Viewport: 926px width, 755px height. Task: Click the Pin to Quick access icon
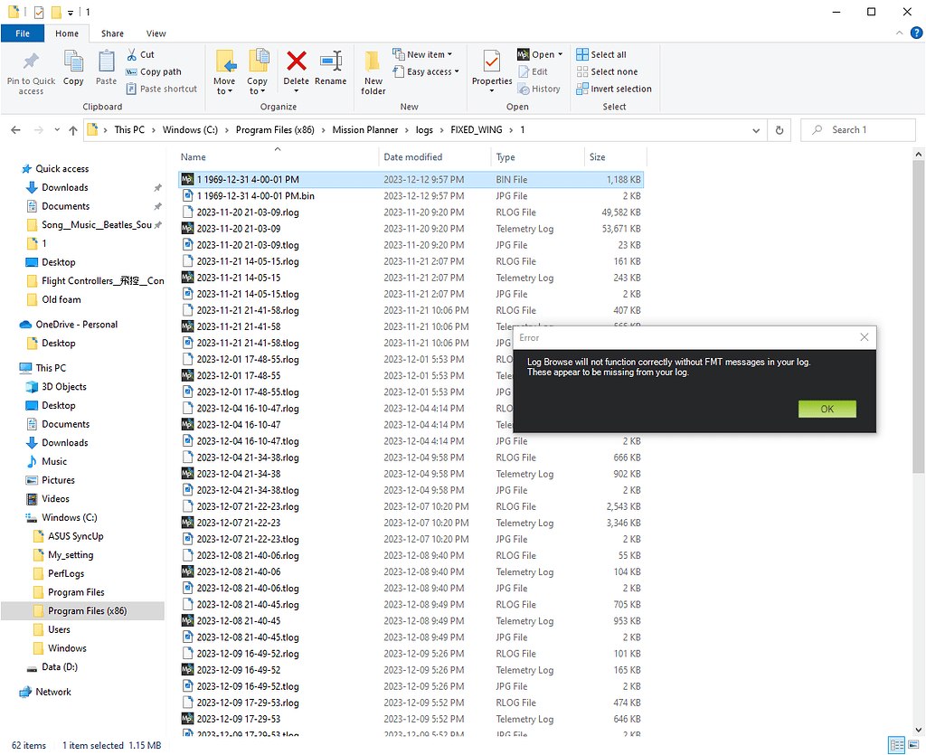pos(30,71)
